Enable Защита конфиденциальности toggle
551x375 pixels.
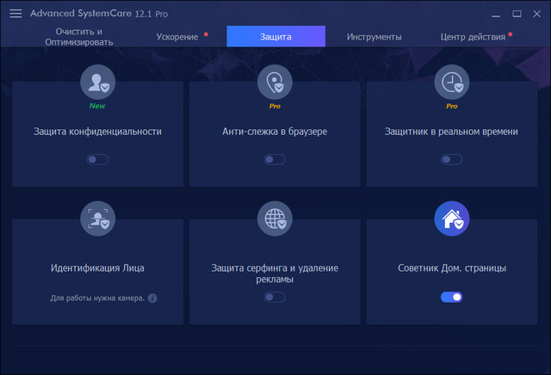(x=97, y=159)
